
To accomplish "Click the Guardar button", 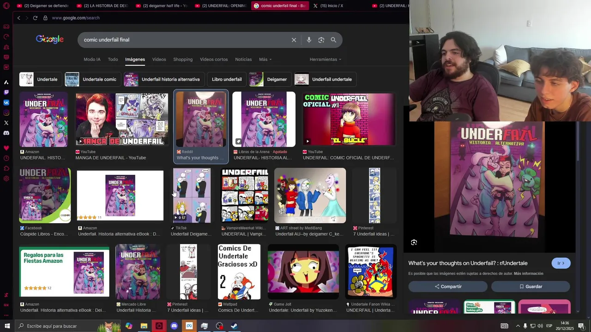I will point(531,286).
